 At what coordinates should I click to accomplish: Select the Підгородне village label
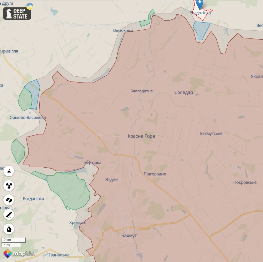click(x=155, y=174)
